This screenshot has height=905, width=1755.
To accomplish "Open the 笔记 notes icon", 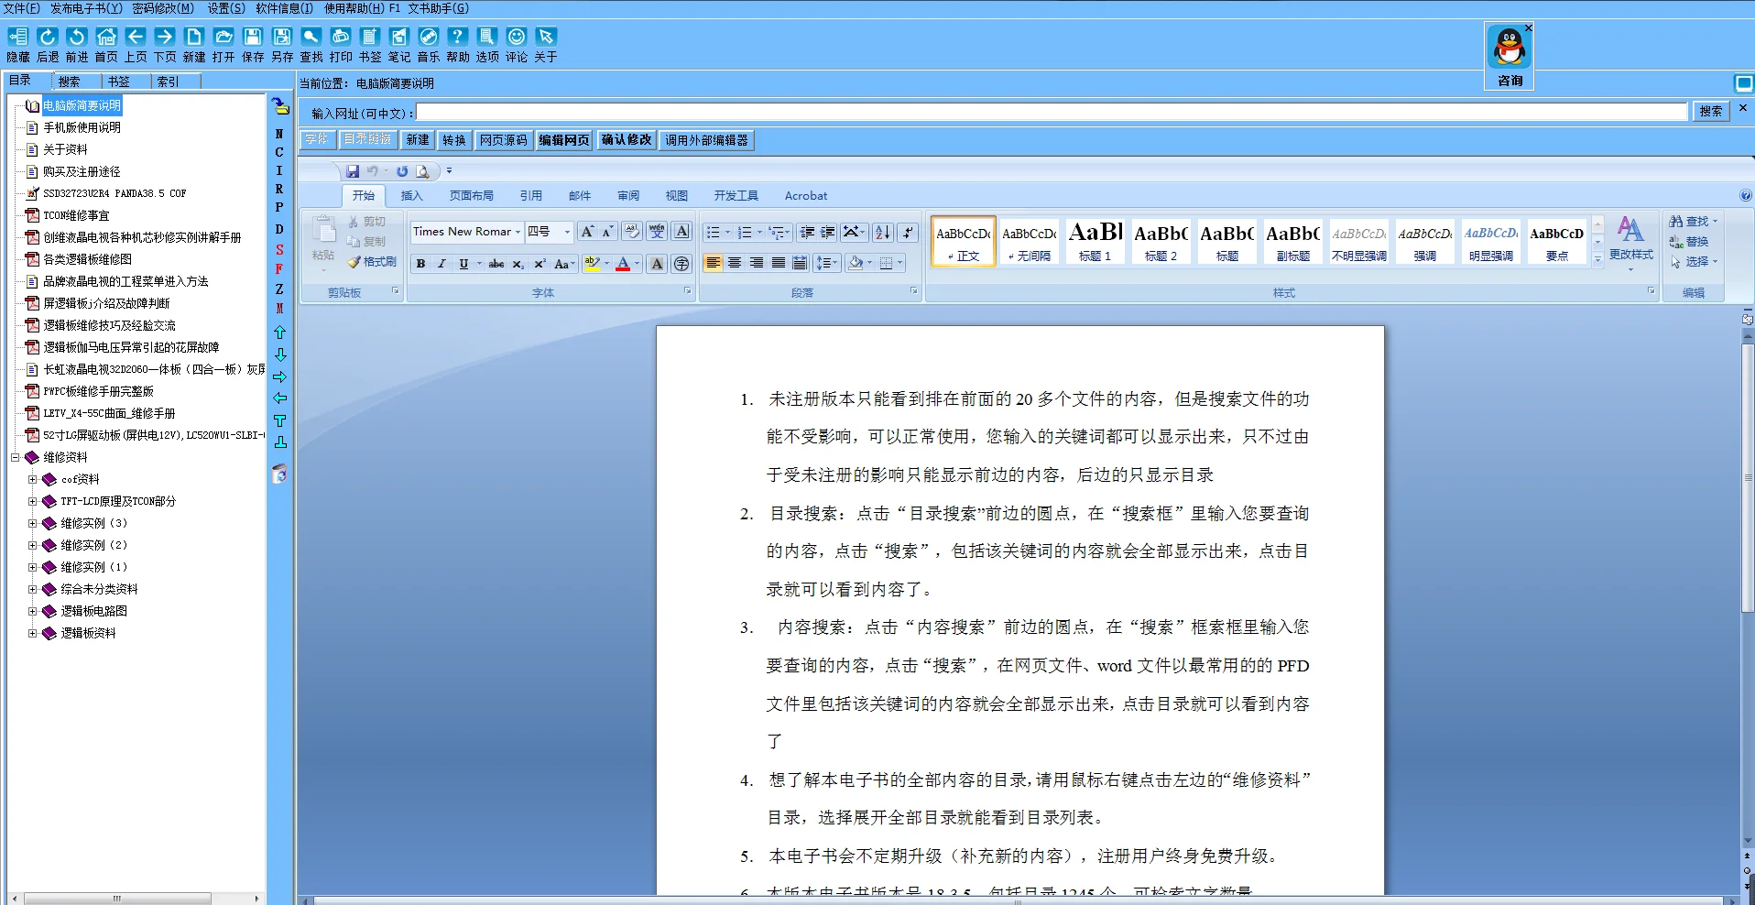I will pos(399,37).
